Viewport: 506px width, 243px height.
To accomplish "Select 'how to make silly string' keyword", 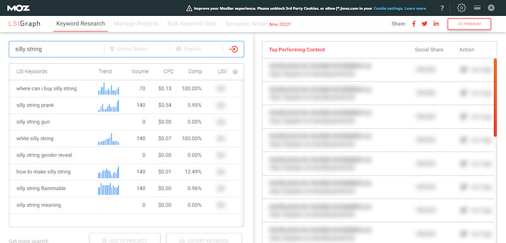I will [43, 172].
